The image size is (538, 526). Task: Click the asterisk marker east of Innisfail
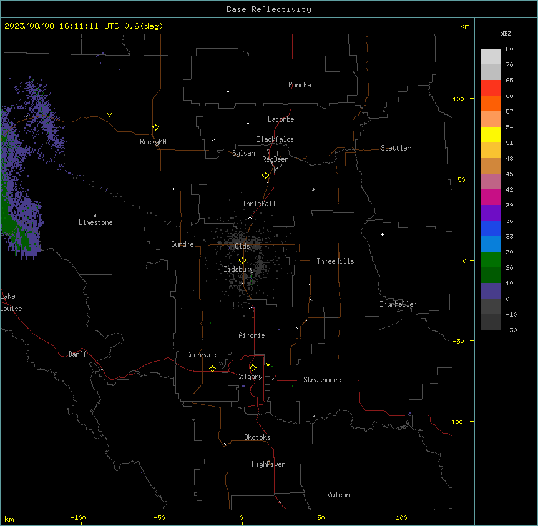313,189
